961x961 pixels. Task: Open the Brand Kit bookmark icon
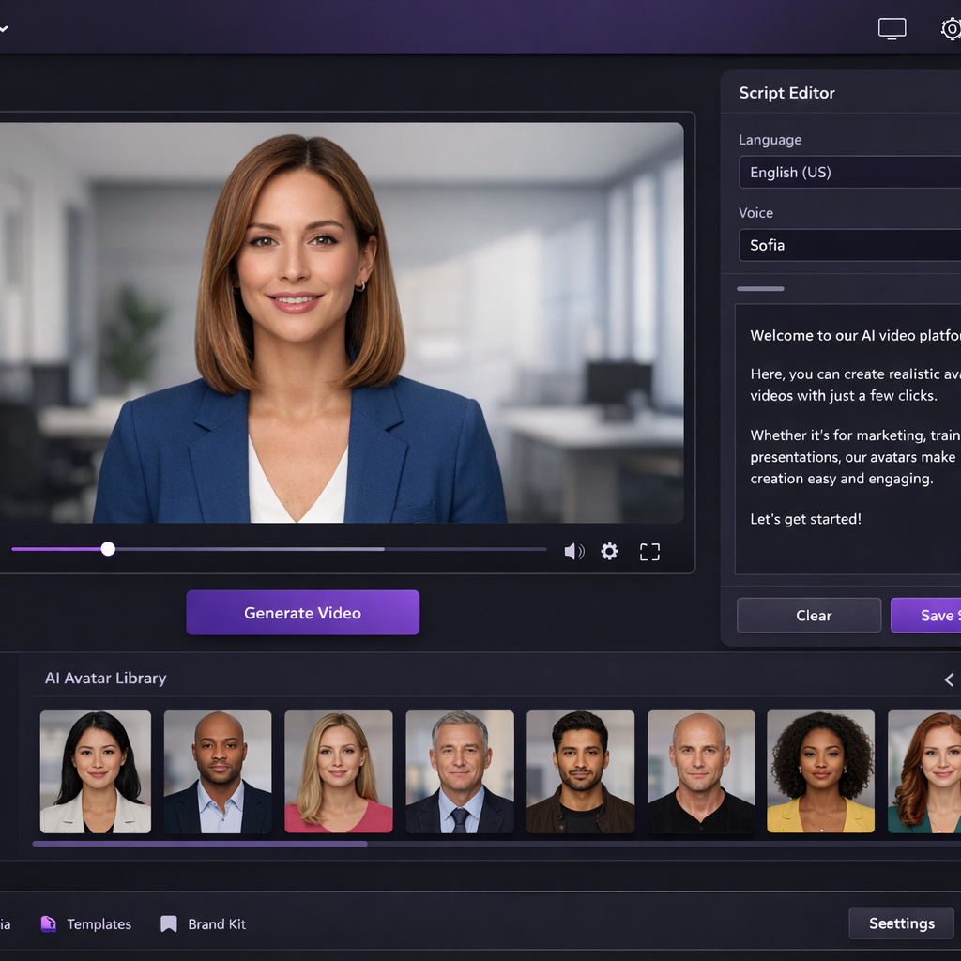pyautogui.click(x=167, y=923)
